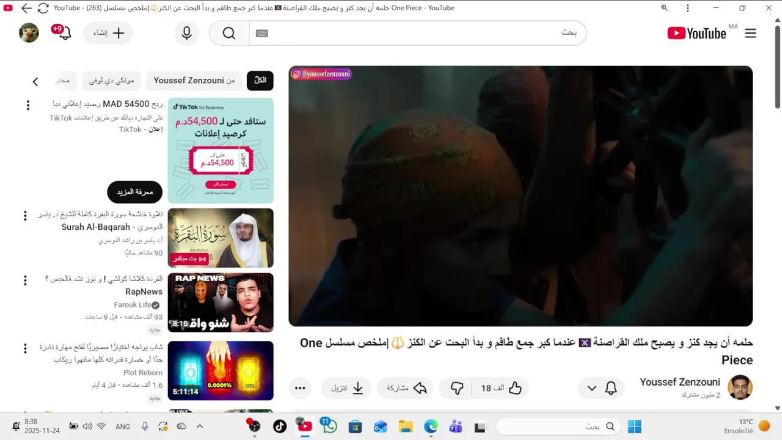Select the 'من Youssef Zenzouni' filter chip
Screen dimensions: 782x440
click(194, 80)
